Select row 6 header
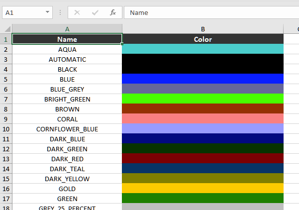299x210 pixels. 5,89
